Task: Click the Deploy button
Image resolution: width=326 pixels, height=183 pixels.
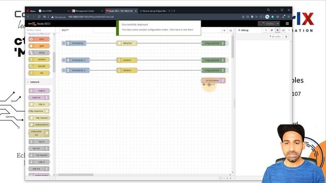Action: [x=267, y=24]
